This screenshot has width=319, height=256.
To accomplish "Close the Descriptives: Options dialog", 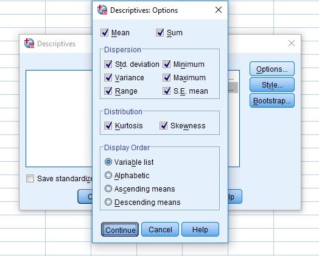I will click(219, 10).
